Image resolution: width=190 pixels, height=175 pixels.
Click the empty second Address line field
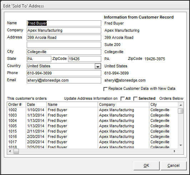click(64, 45)
